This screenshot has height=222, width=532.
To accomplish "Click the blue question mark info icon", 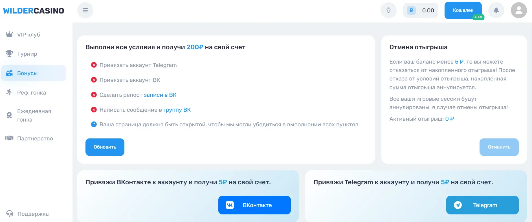I will point(94,124).
